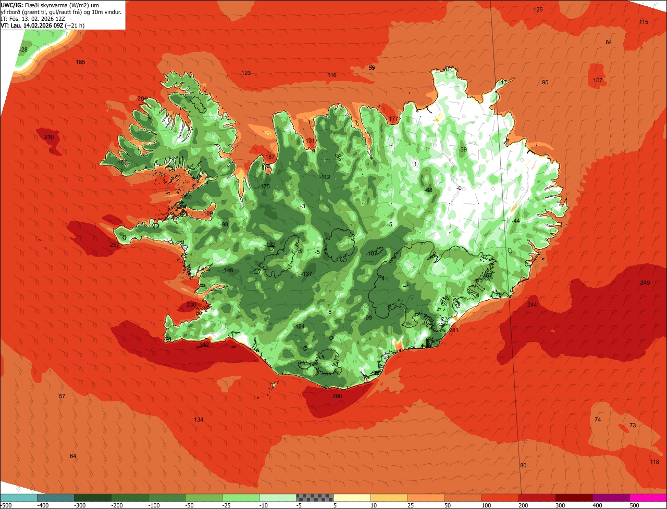Click the 187 value in the northwest bay

[270, 157]
